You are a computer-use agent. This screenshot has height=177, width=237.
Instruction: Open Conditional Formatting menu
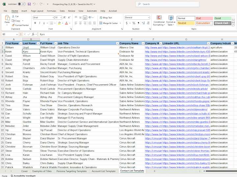159,20
